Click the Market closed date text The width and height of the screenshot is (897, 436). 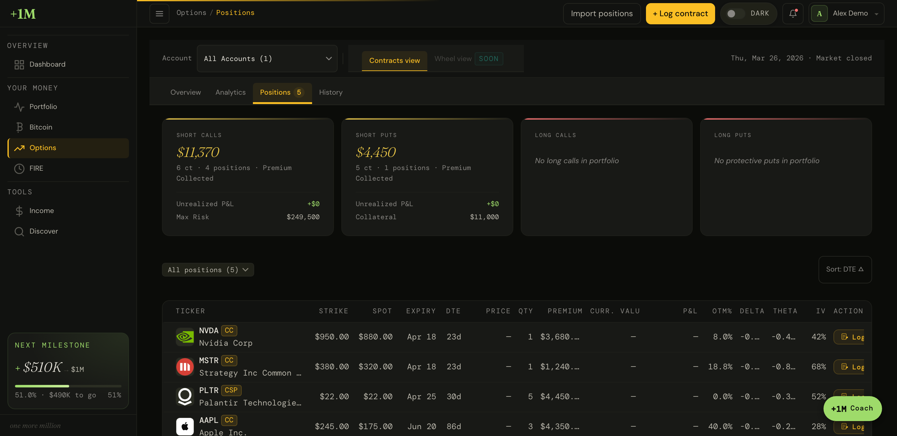801,58
